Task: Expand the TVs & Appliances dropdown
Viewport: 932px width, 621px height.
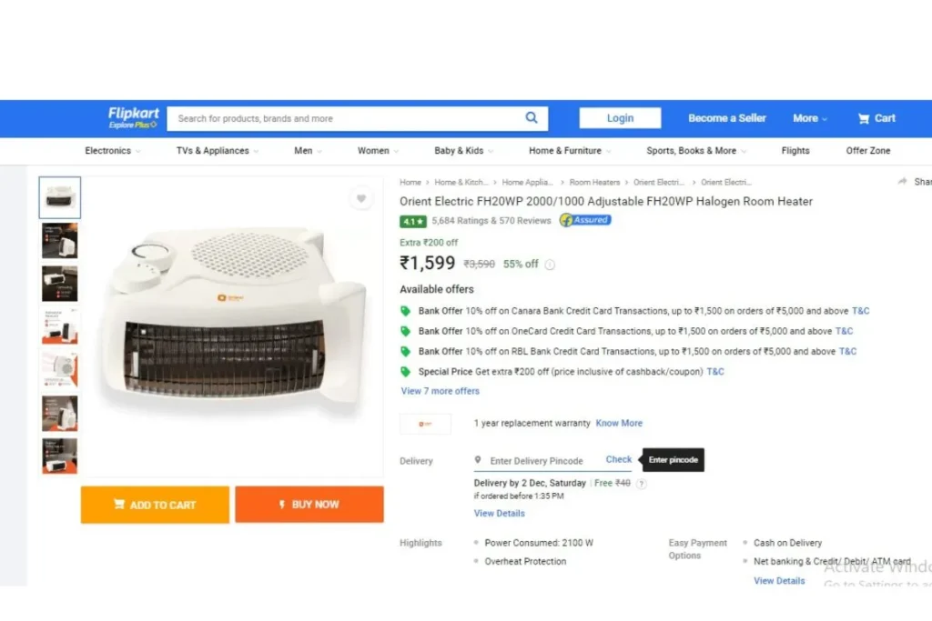Action: tap(217, 151)
